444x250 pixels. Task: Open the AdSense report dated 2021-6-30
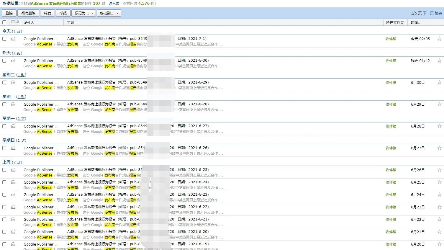(138, 60)
